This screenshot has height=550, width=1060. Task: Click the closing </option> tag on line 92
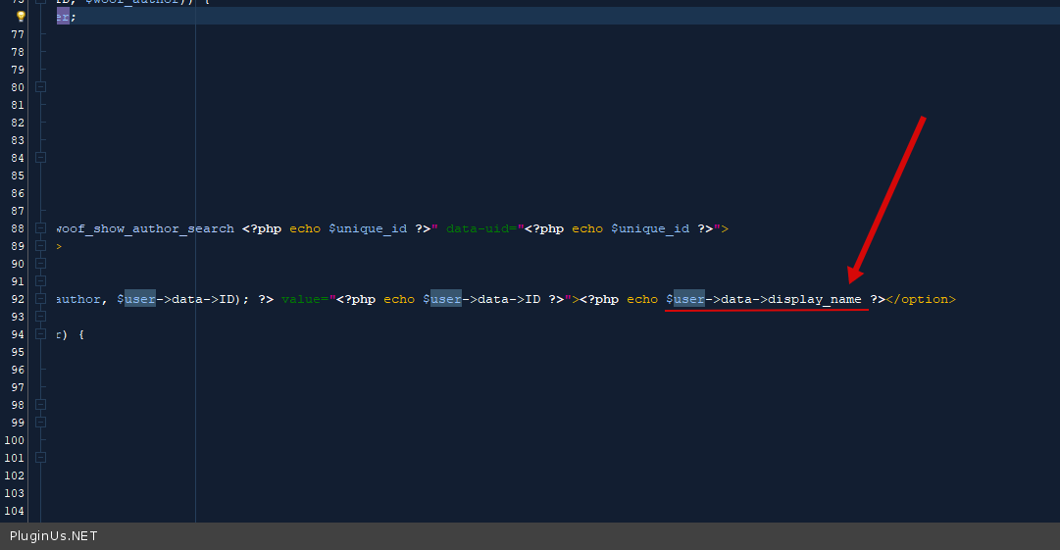point(921,299)
